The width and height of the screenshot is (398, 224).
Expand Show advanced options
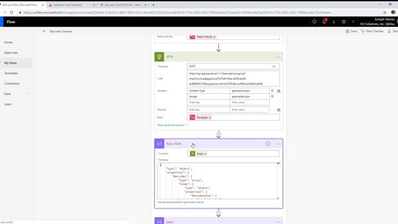pyautogui.click(x=172, y=125)
